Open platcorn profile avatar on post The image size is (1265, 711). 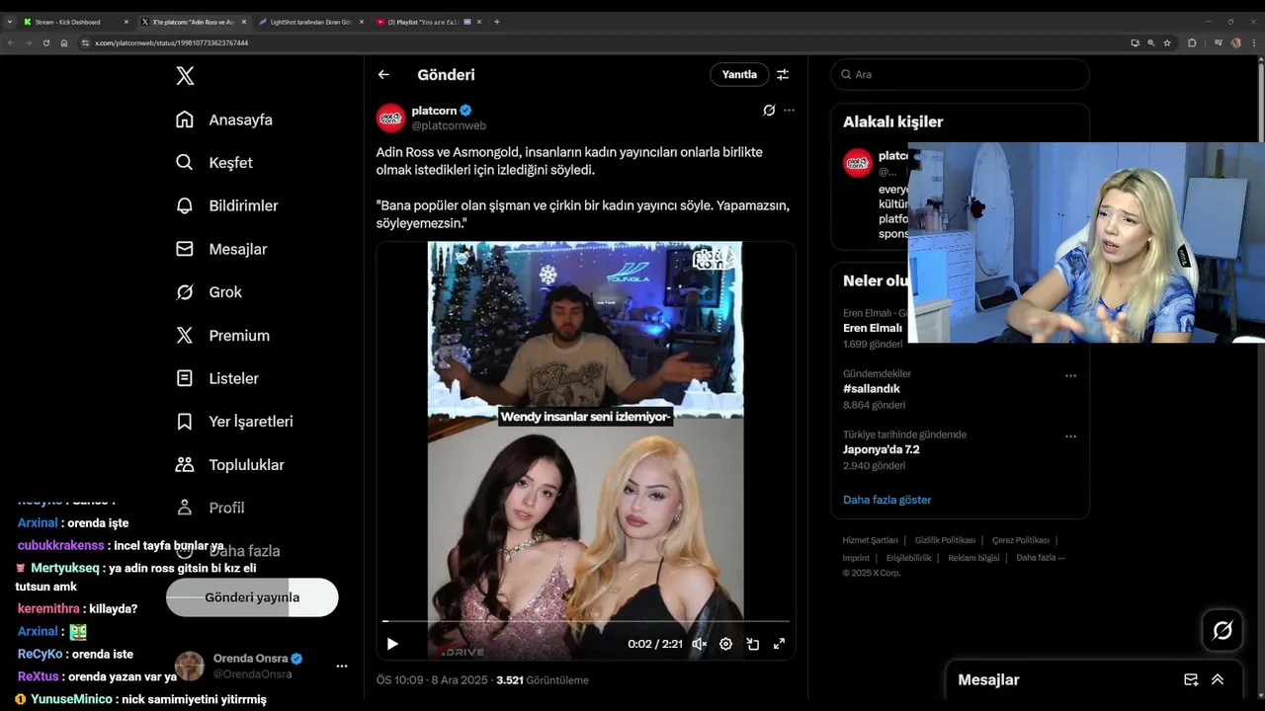point(391,118)
